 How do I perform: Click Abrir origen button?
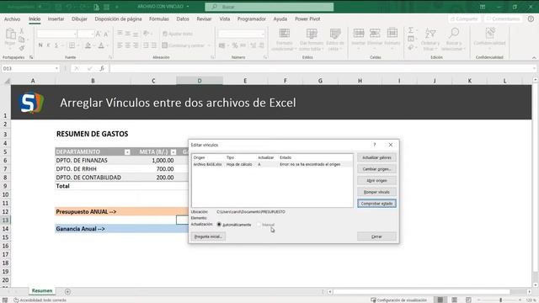376,180
